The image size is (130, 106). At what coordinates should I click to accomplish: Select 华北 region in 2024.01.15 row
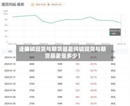click(x=113, y=64)
